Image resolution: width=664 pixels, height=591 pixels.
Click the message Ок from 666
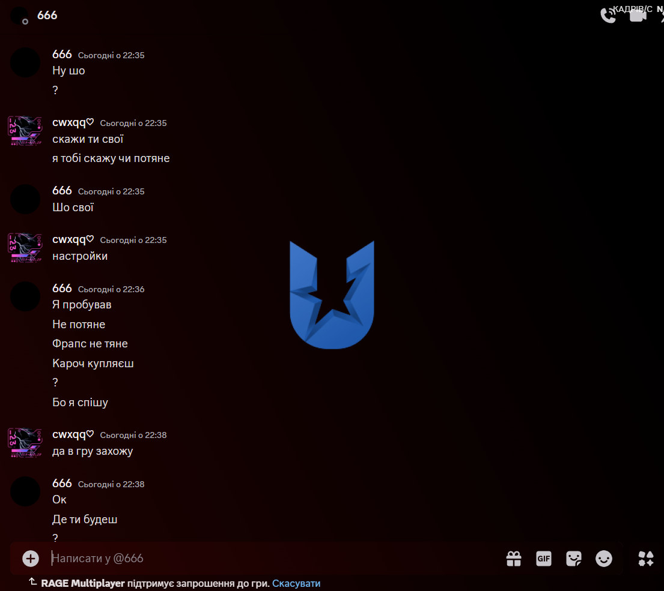click(x=59, y=500)
